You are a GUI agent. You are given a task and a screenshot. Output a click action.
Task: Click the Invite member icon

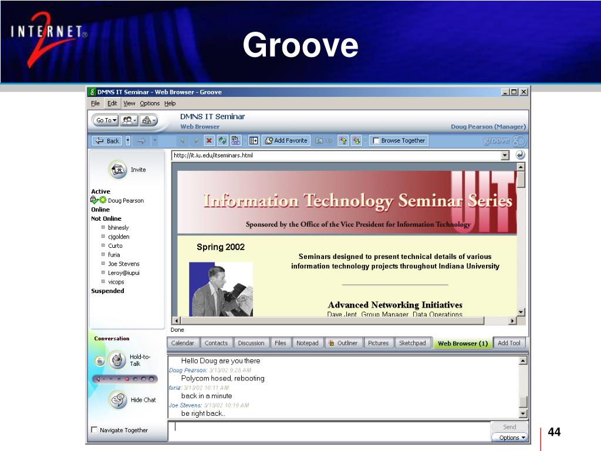coord(118,170)
